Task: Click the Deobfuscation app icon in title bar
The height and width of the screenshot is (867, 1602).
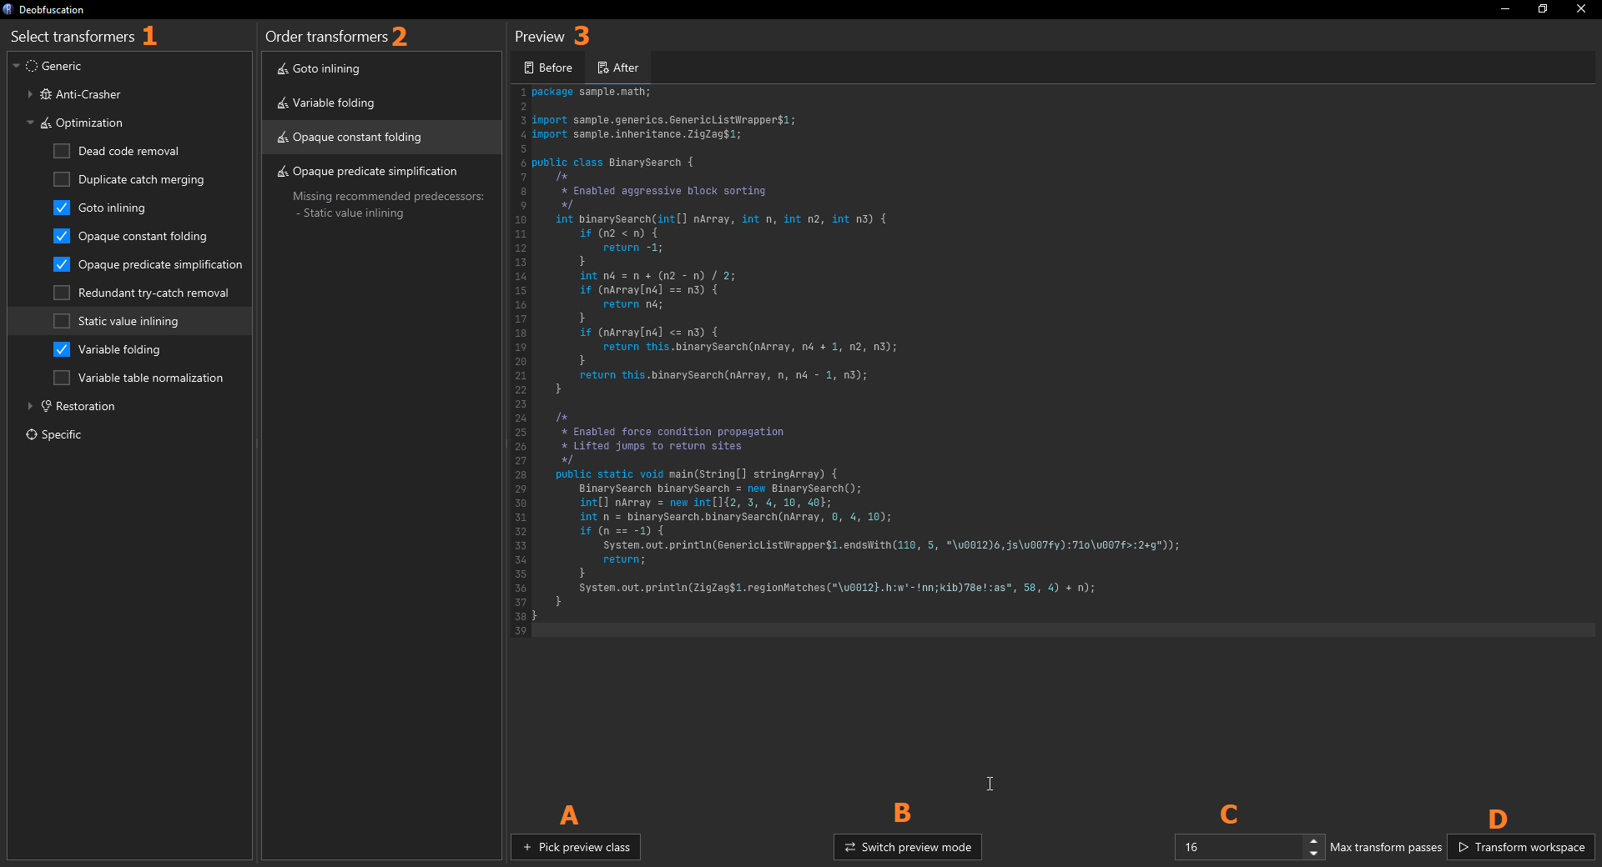Action: 8,9
